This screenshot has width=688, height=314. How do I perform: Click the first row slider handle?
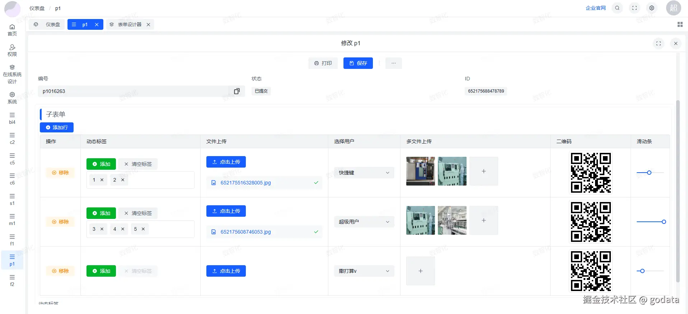pos(649,173)
